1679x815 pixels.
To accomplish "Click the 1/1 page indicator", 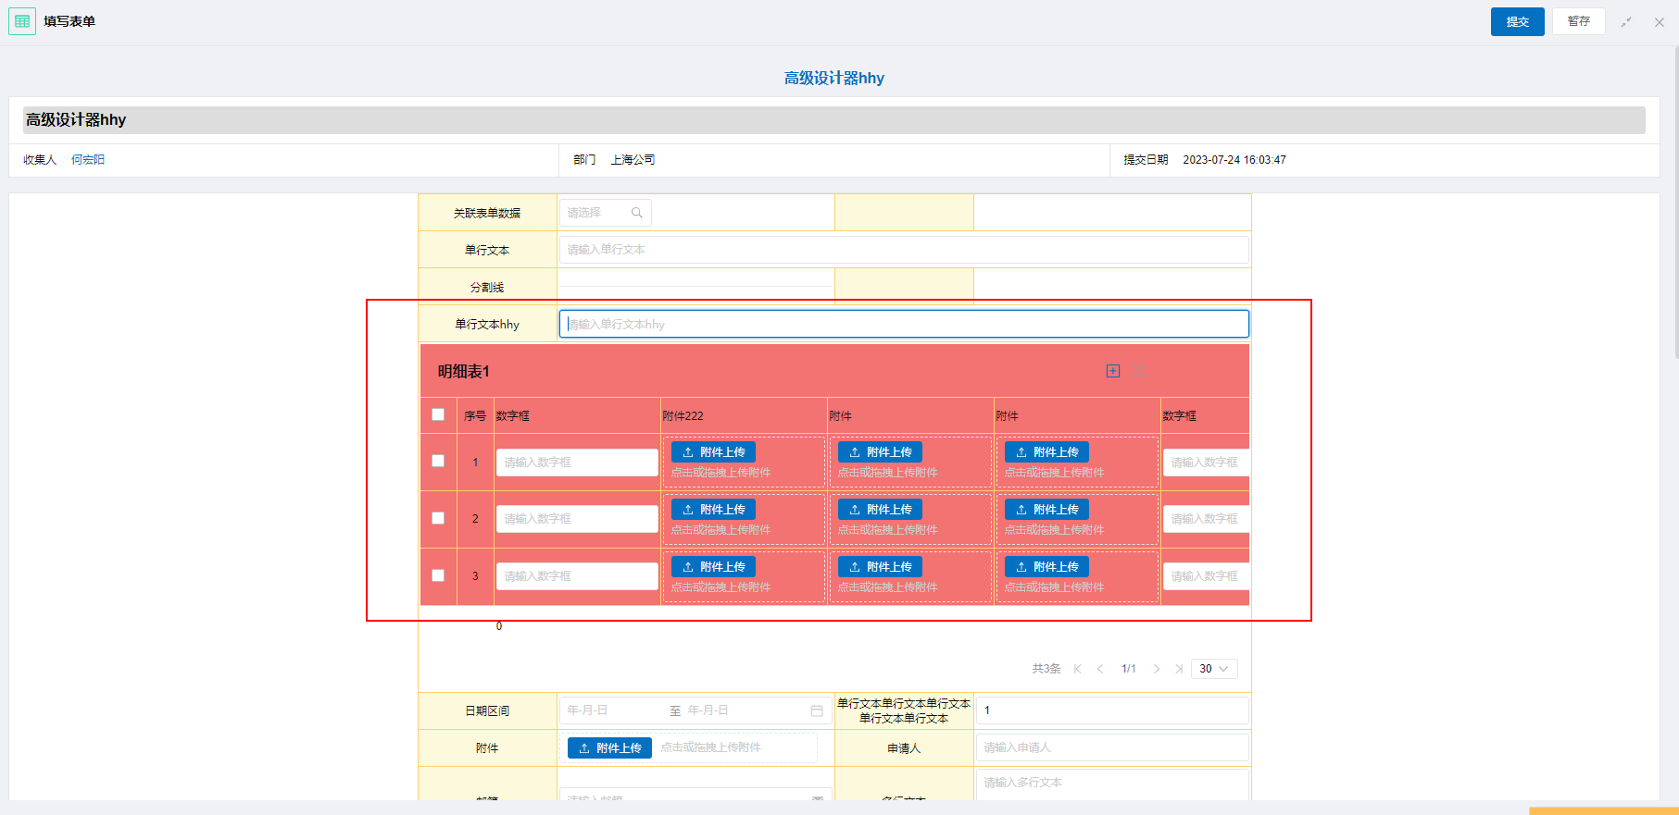I will pyautogui.click(x=1129, y=669).
